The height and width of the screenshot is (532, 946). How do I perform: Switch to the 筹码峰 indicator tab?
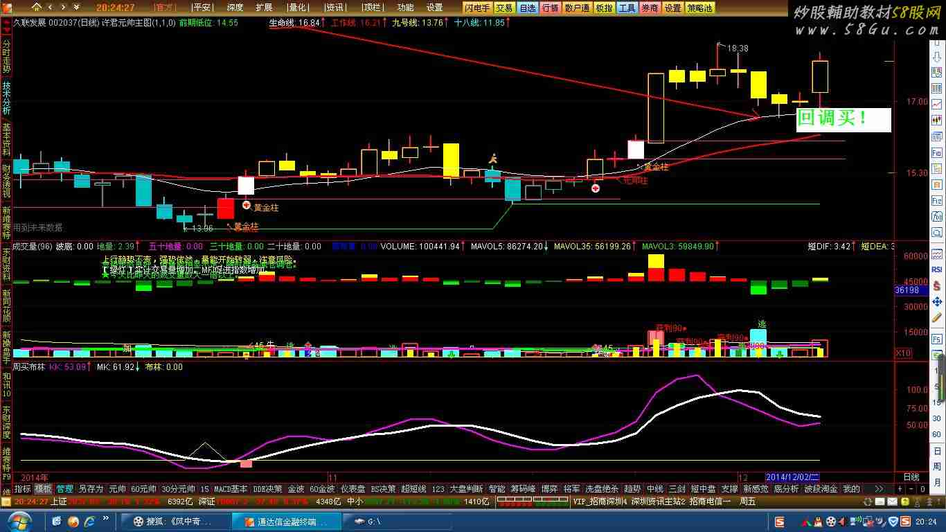coord(524,489)
